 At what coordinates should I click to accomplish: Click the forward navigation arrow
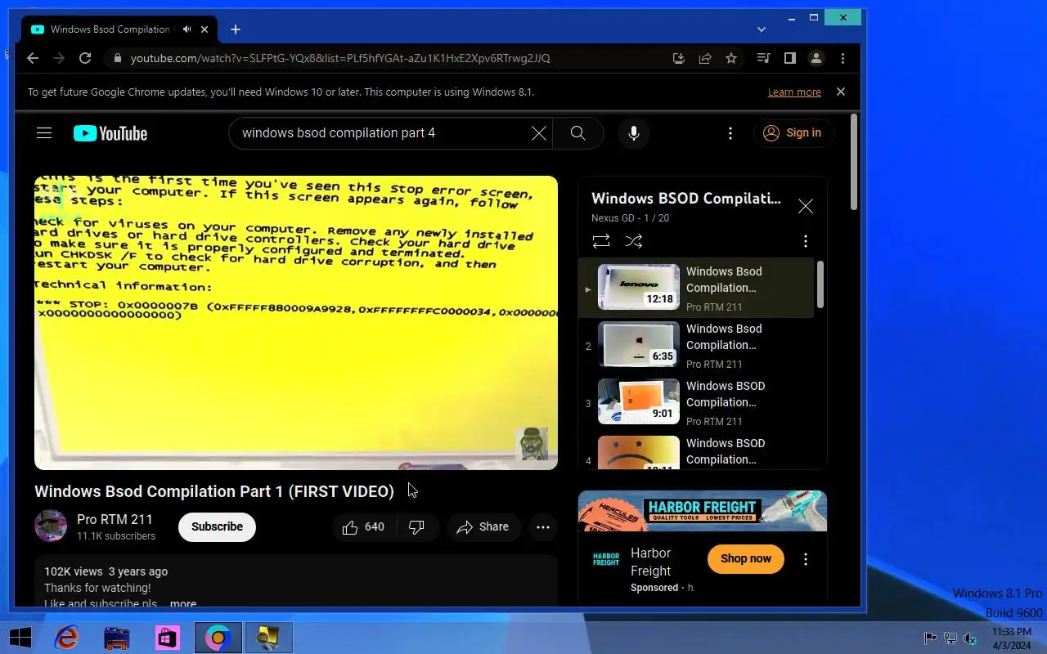58,58
